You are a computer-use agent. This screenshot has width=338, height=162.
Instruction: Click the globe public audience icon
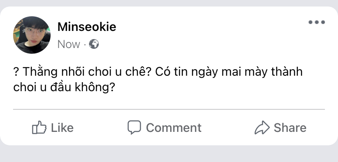click(x=94, y=44)
